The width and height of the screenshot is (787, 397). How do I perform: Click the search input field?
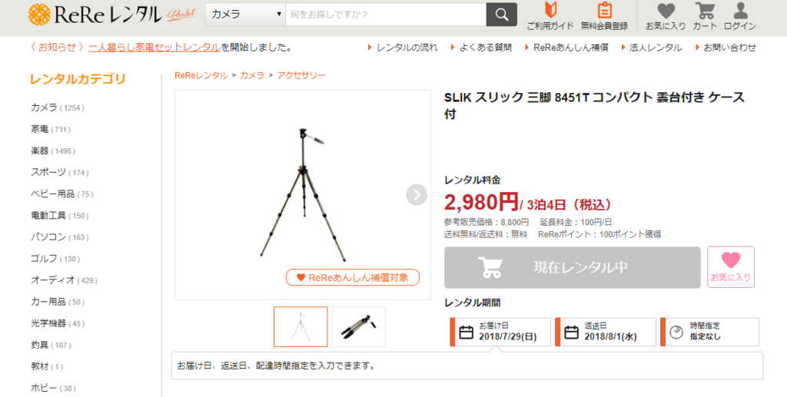point(386,15)
